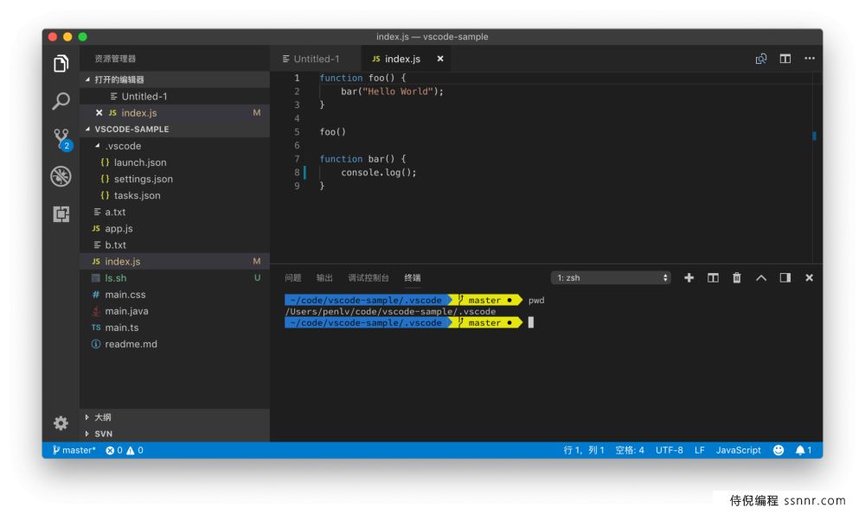Image resolution: width=865 pixels, height=514 pixels.
Task: Open the Output panel tab
Action: 324,277
